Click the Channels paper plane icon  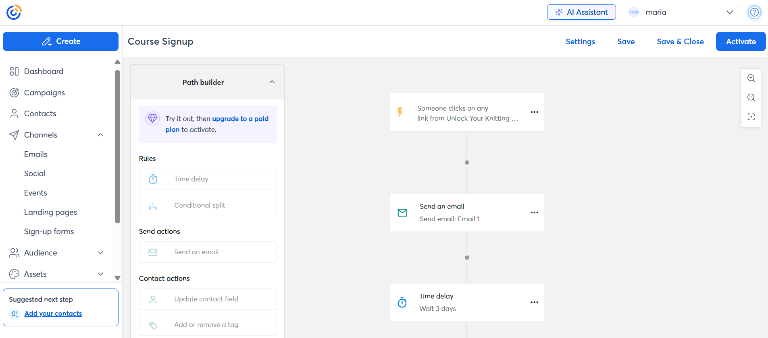pyautogui.click(x=14, y=135)
